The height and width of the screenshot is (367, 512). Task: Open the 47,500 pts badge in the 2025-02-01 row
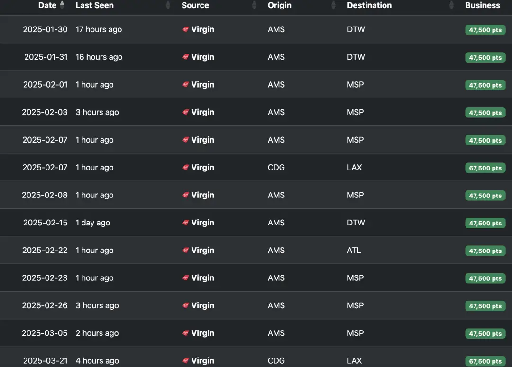[485, 85]
